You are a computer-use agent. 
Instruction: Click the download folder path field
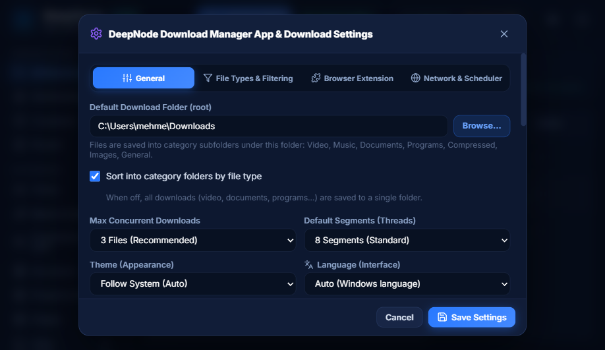coord(268,126)
